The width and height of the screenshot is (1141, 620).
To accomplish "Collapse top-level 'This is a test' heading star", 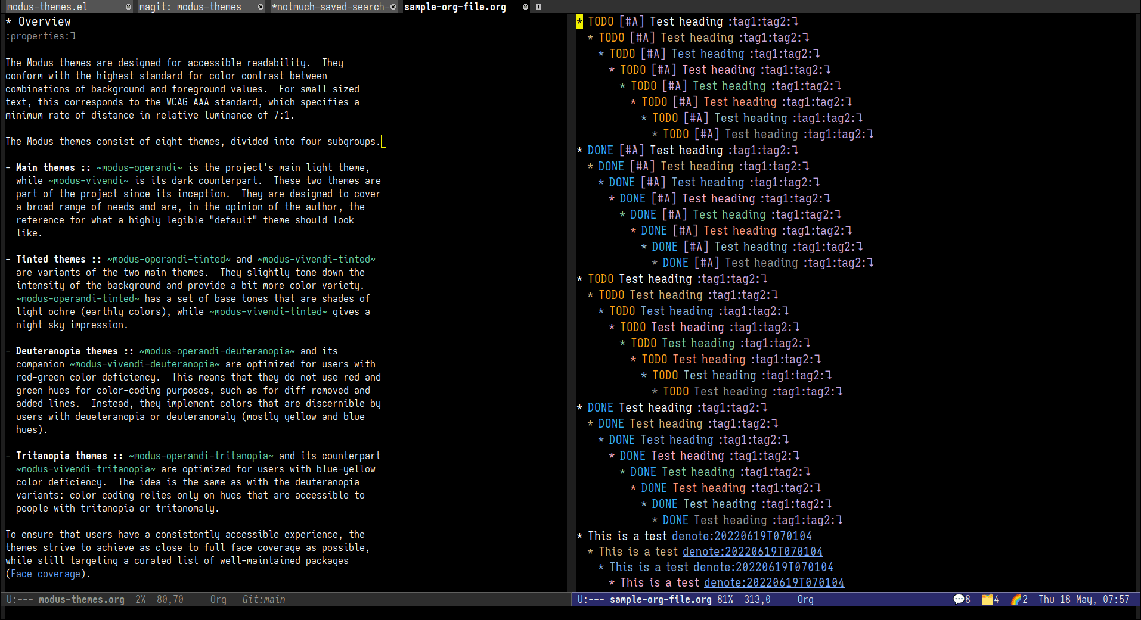I will pos(579,536).
